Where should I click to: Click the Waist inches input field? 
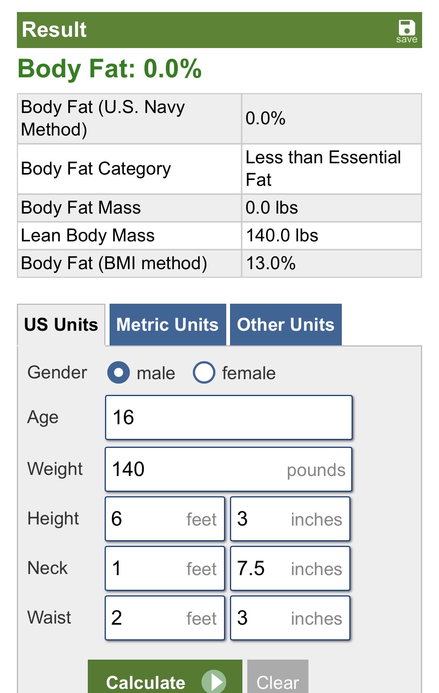tap(290, 618)
